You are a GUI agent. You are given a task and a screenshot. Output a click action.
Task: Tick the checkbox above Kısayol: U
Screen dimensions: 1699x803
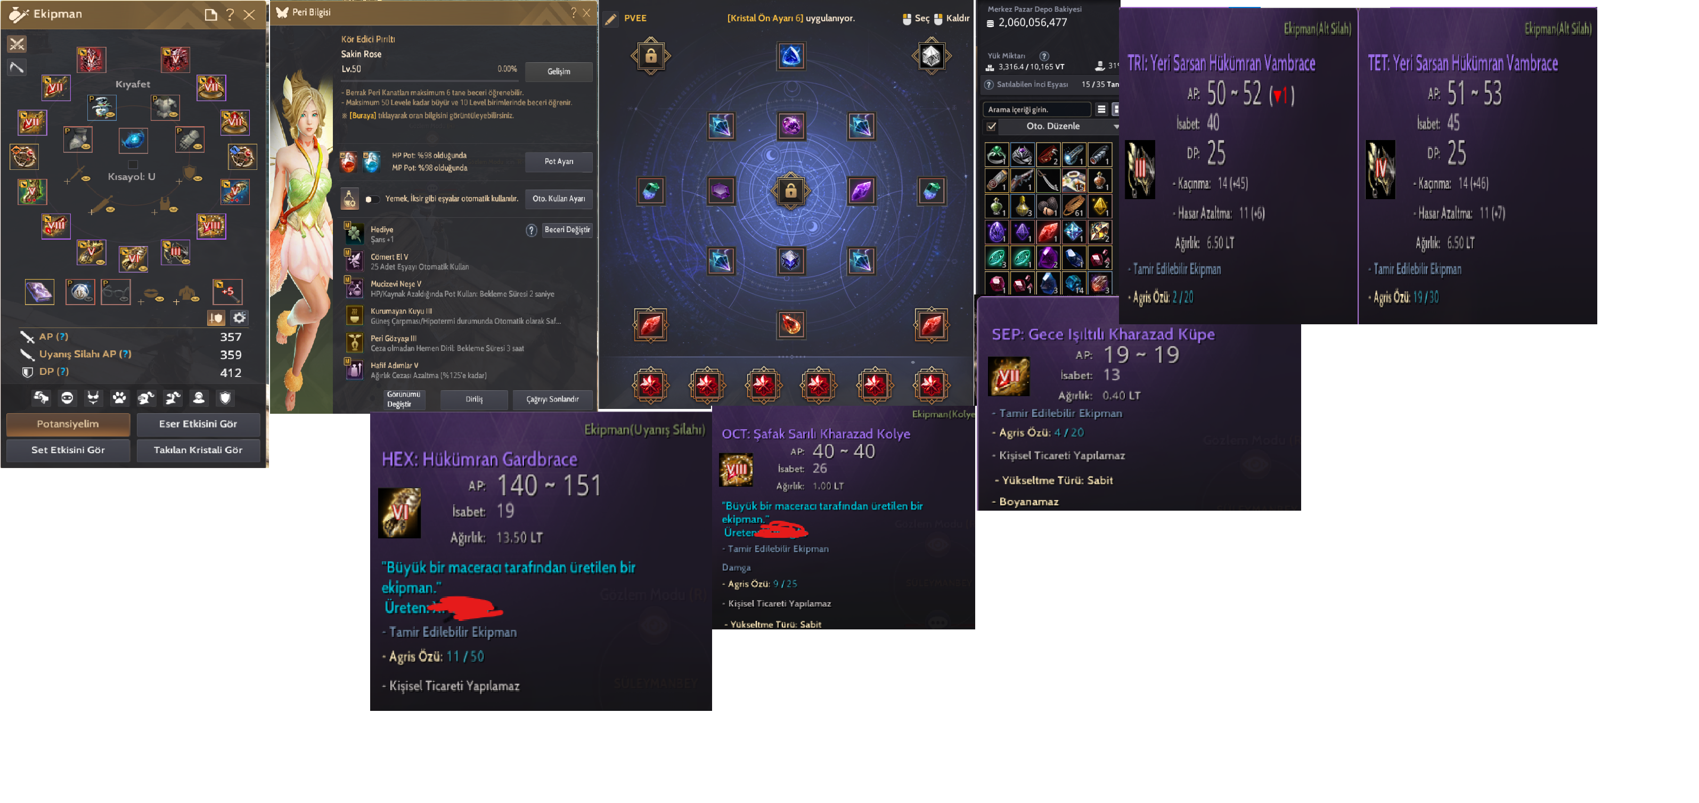[x=133, y=164]
